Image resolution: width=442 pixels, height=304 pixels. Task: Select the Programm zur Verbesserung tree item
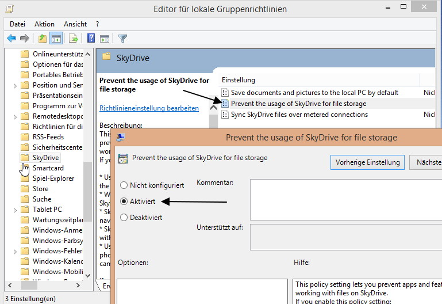point(57,106)
